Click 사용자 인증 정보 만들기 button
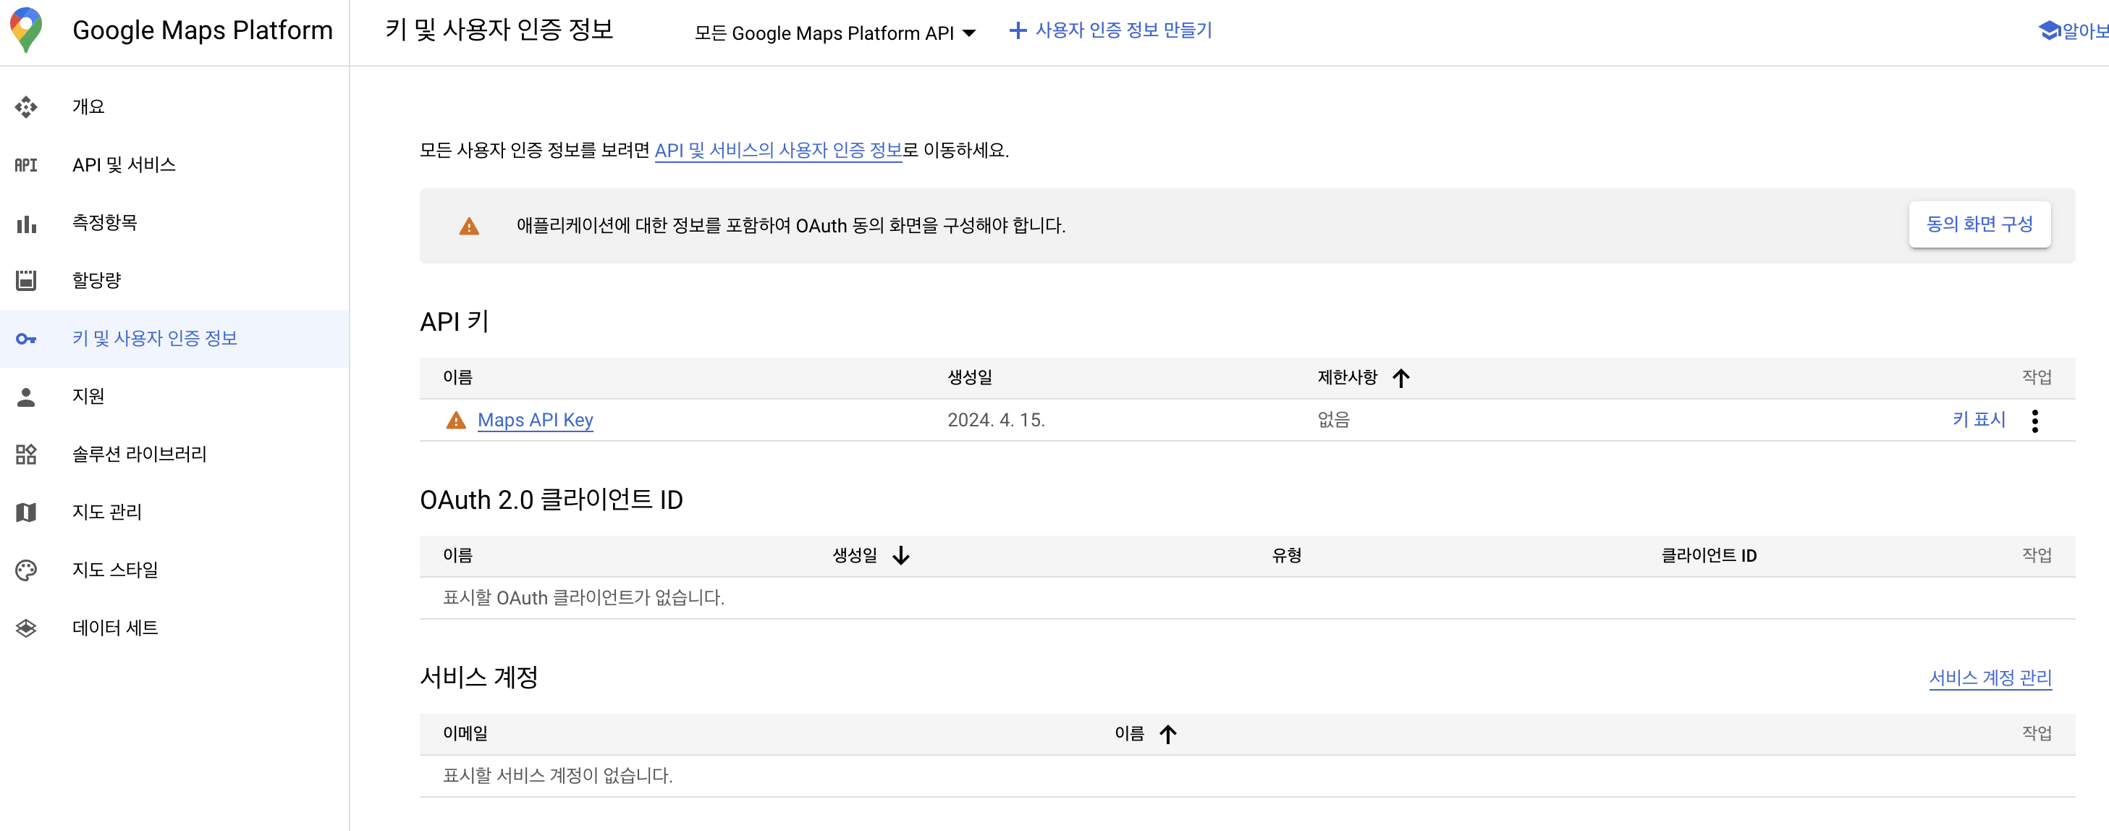Screen dimensions: 2109x831 pyautogui.click(x=1110, y=30)
